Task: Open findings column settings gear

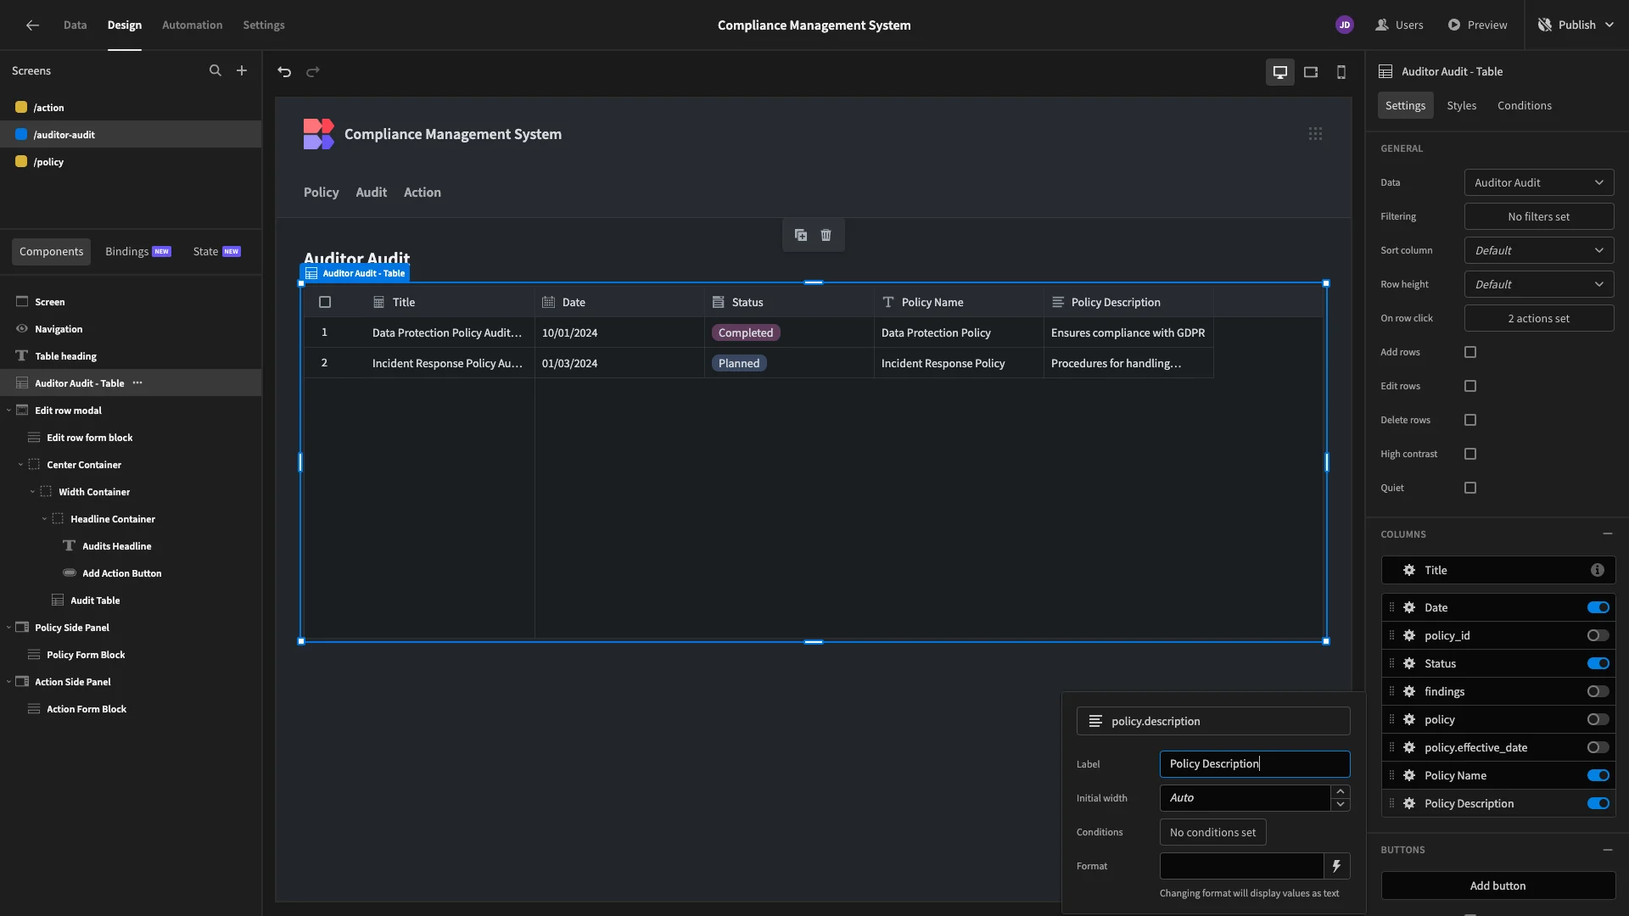Action: point(1409,691)
